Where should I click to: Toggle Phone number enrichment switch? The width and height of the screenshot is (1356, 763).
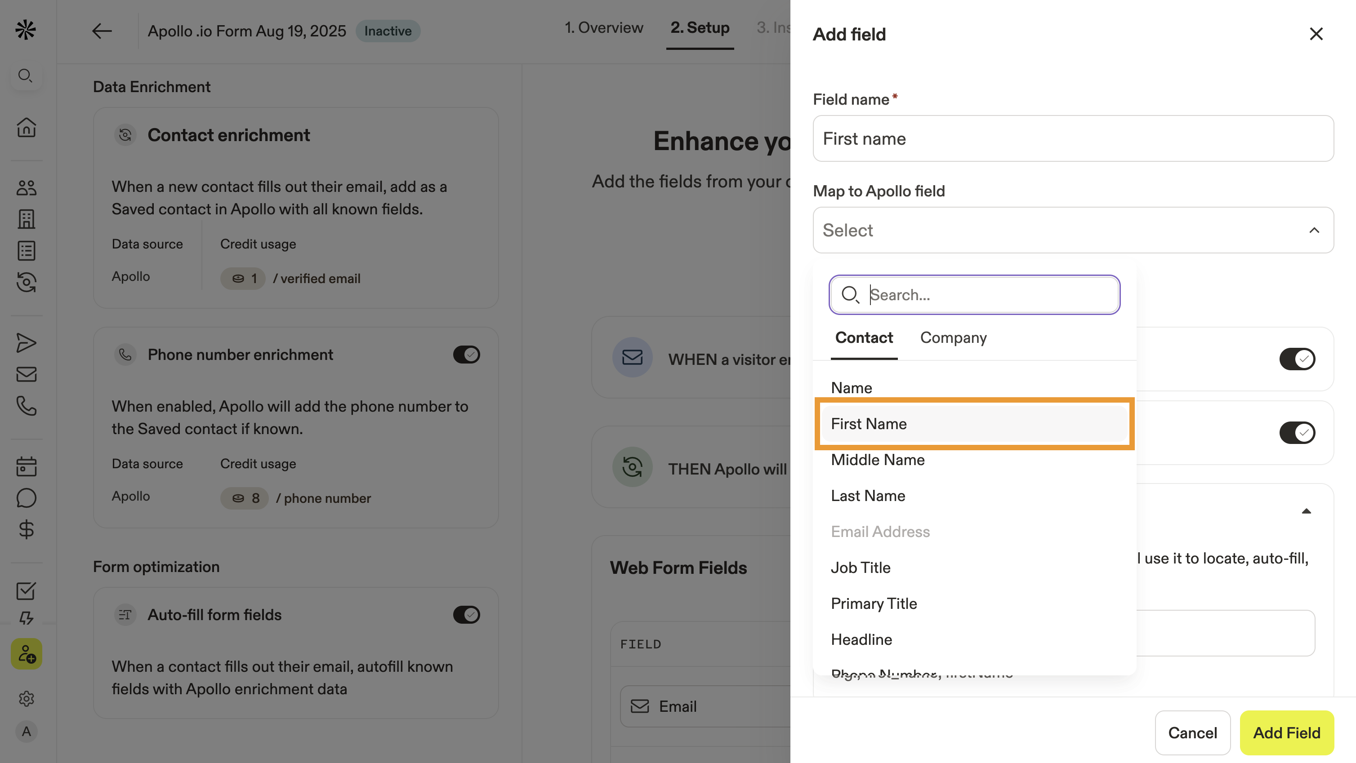(x=466, y=355)
